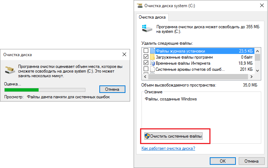The width and height of the screenshot is (268, 168).
Task: Click the file list scroll-up arrow
Action: [258, 51]
